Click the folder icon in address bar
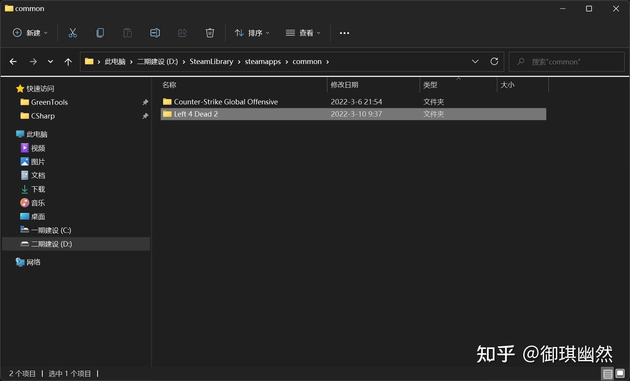The image size is (630, 381). [x=89, y=61]
